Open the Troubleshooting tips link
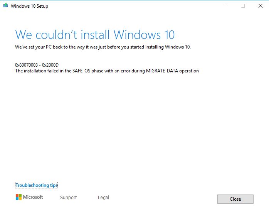269x213 pixels. point(36,185)
